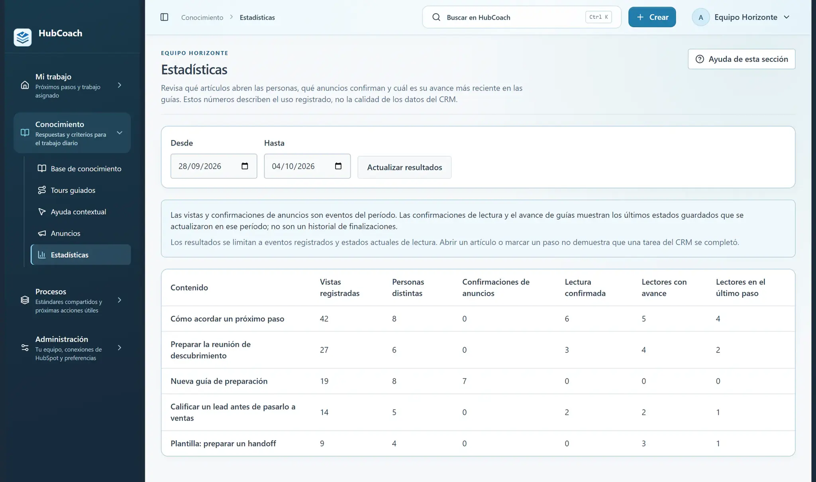The width and height of the screenshot is (816, 482).
Task: Select row Cómo acordar un próximo paso
Action: pos(478,319)
